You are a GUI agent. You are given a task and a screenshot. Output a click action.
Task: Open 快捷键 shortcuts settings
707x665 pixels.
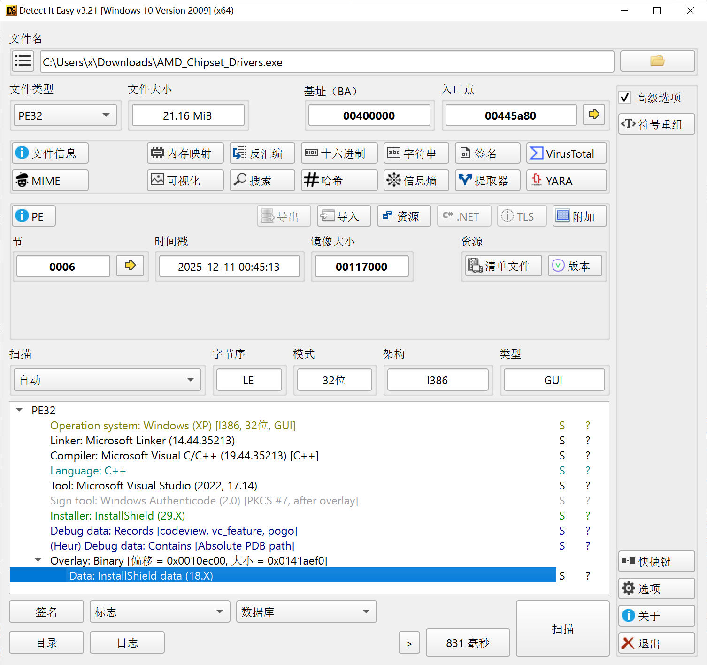coord(657,562)
